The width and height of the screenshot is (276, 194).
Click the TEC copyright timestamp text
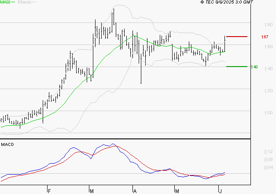pyautogui.click(x=227, y=2)
